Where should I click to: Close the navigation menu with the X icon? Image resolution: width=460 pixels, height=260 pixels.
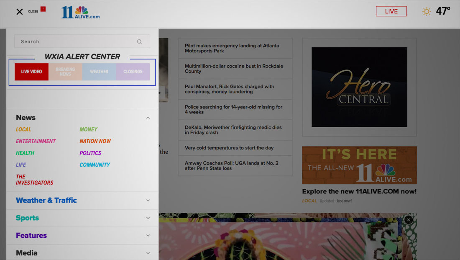20,12
